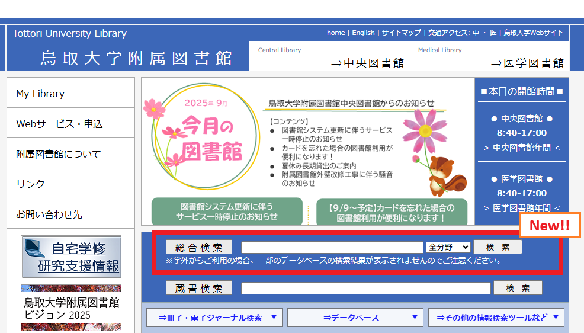The image size is (584, 333).
Task: Open Webサービス・申込 menu item
Action: coord(70,123)
